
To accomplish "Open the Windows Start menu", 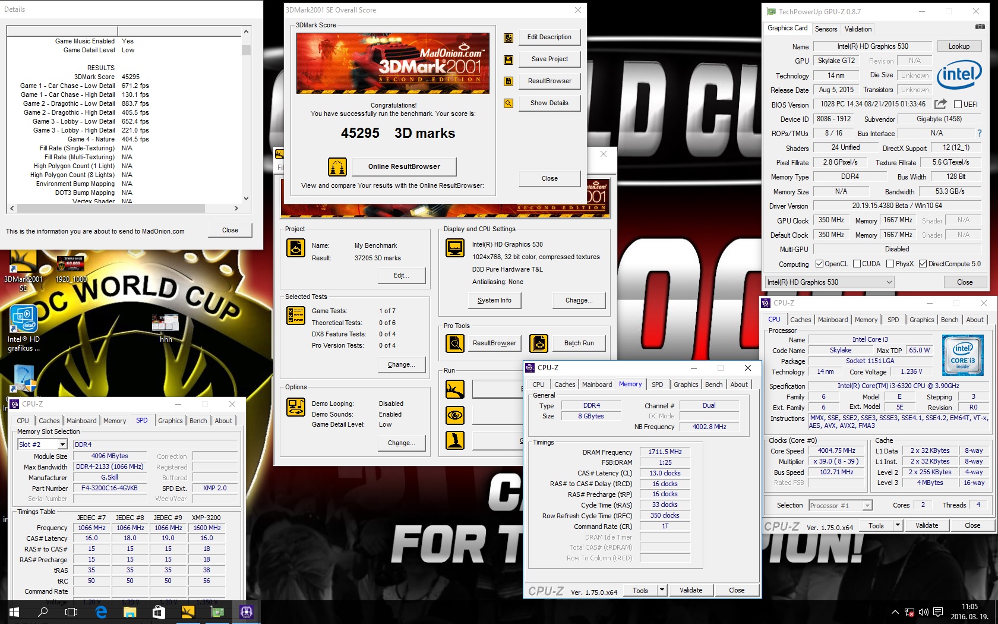I will 14,612.
